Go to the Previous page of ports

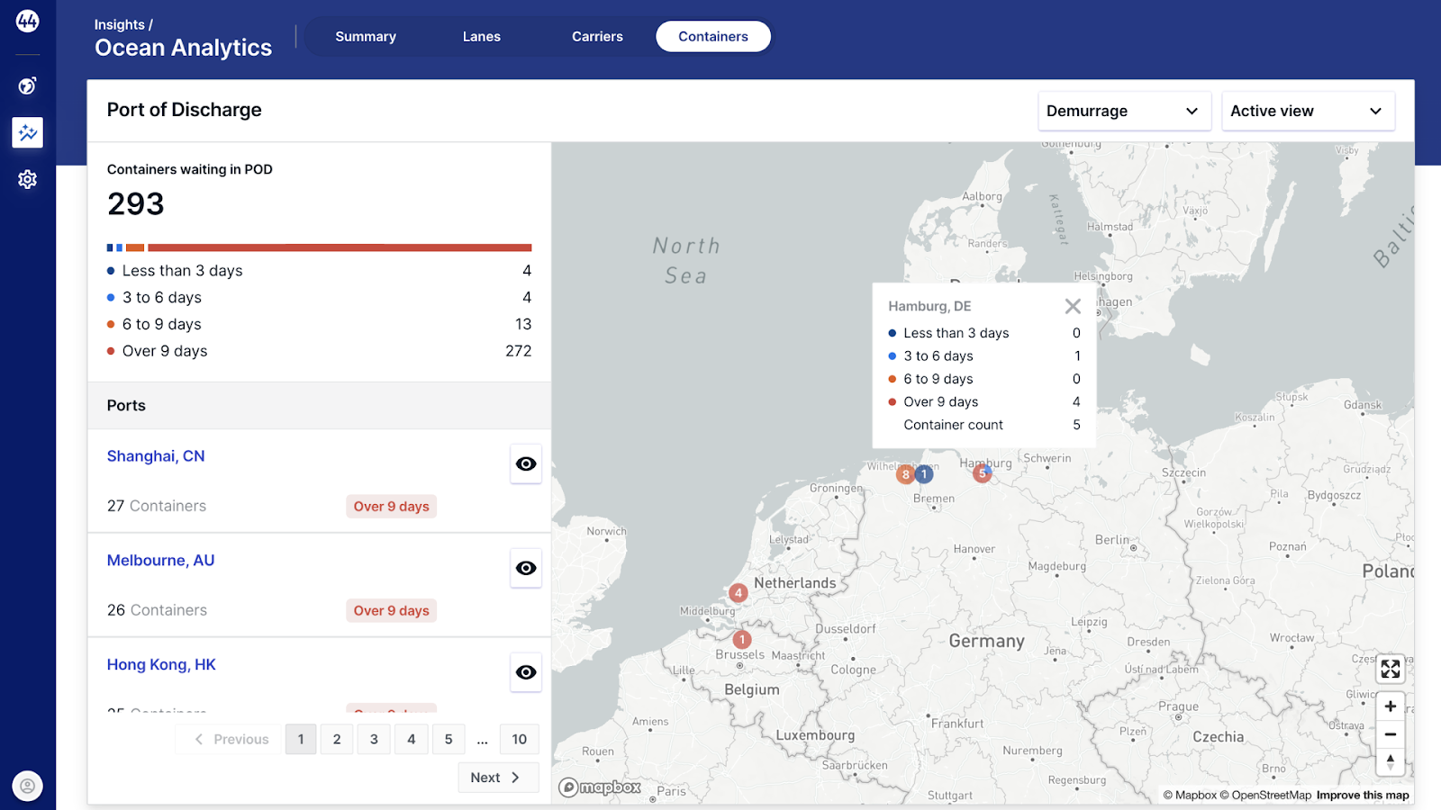click(231, 739)
